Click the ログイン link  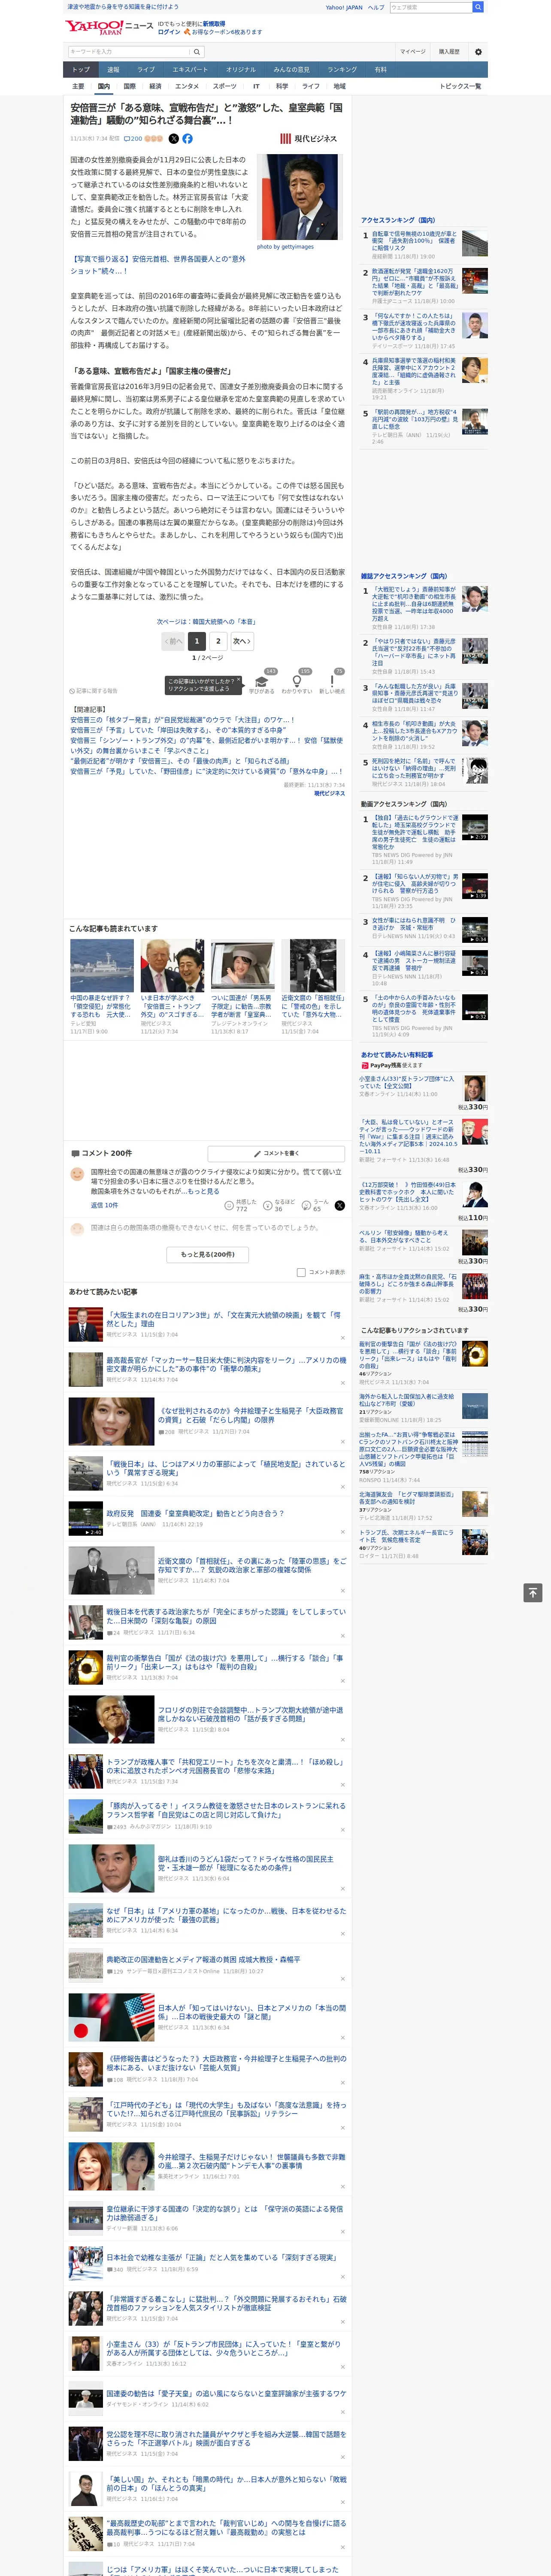click(x=169, y=32)
